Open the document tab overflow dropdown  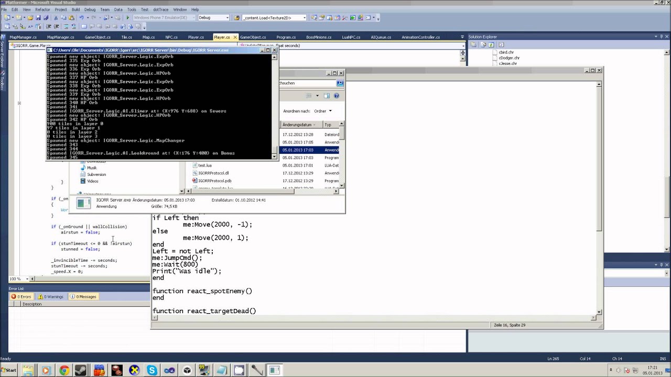[462, 37]
